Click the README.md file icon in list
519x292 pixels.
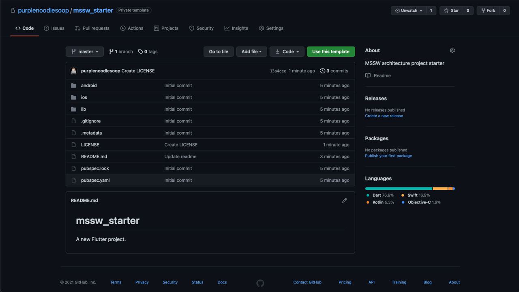click(x=73, y=157)
